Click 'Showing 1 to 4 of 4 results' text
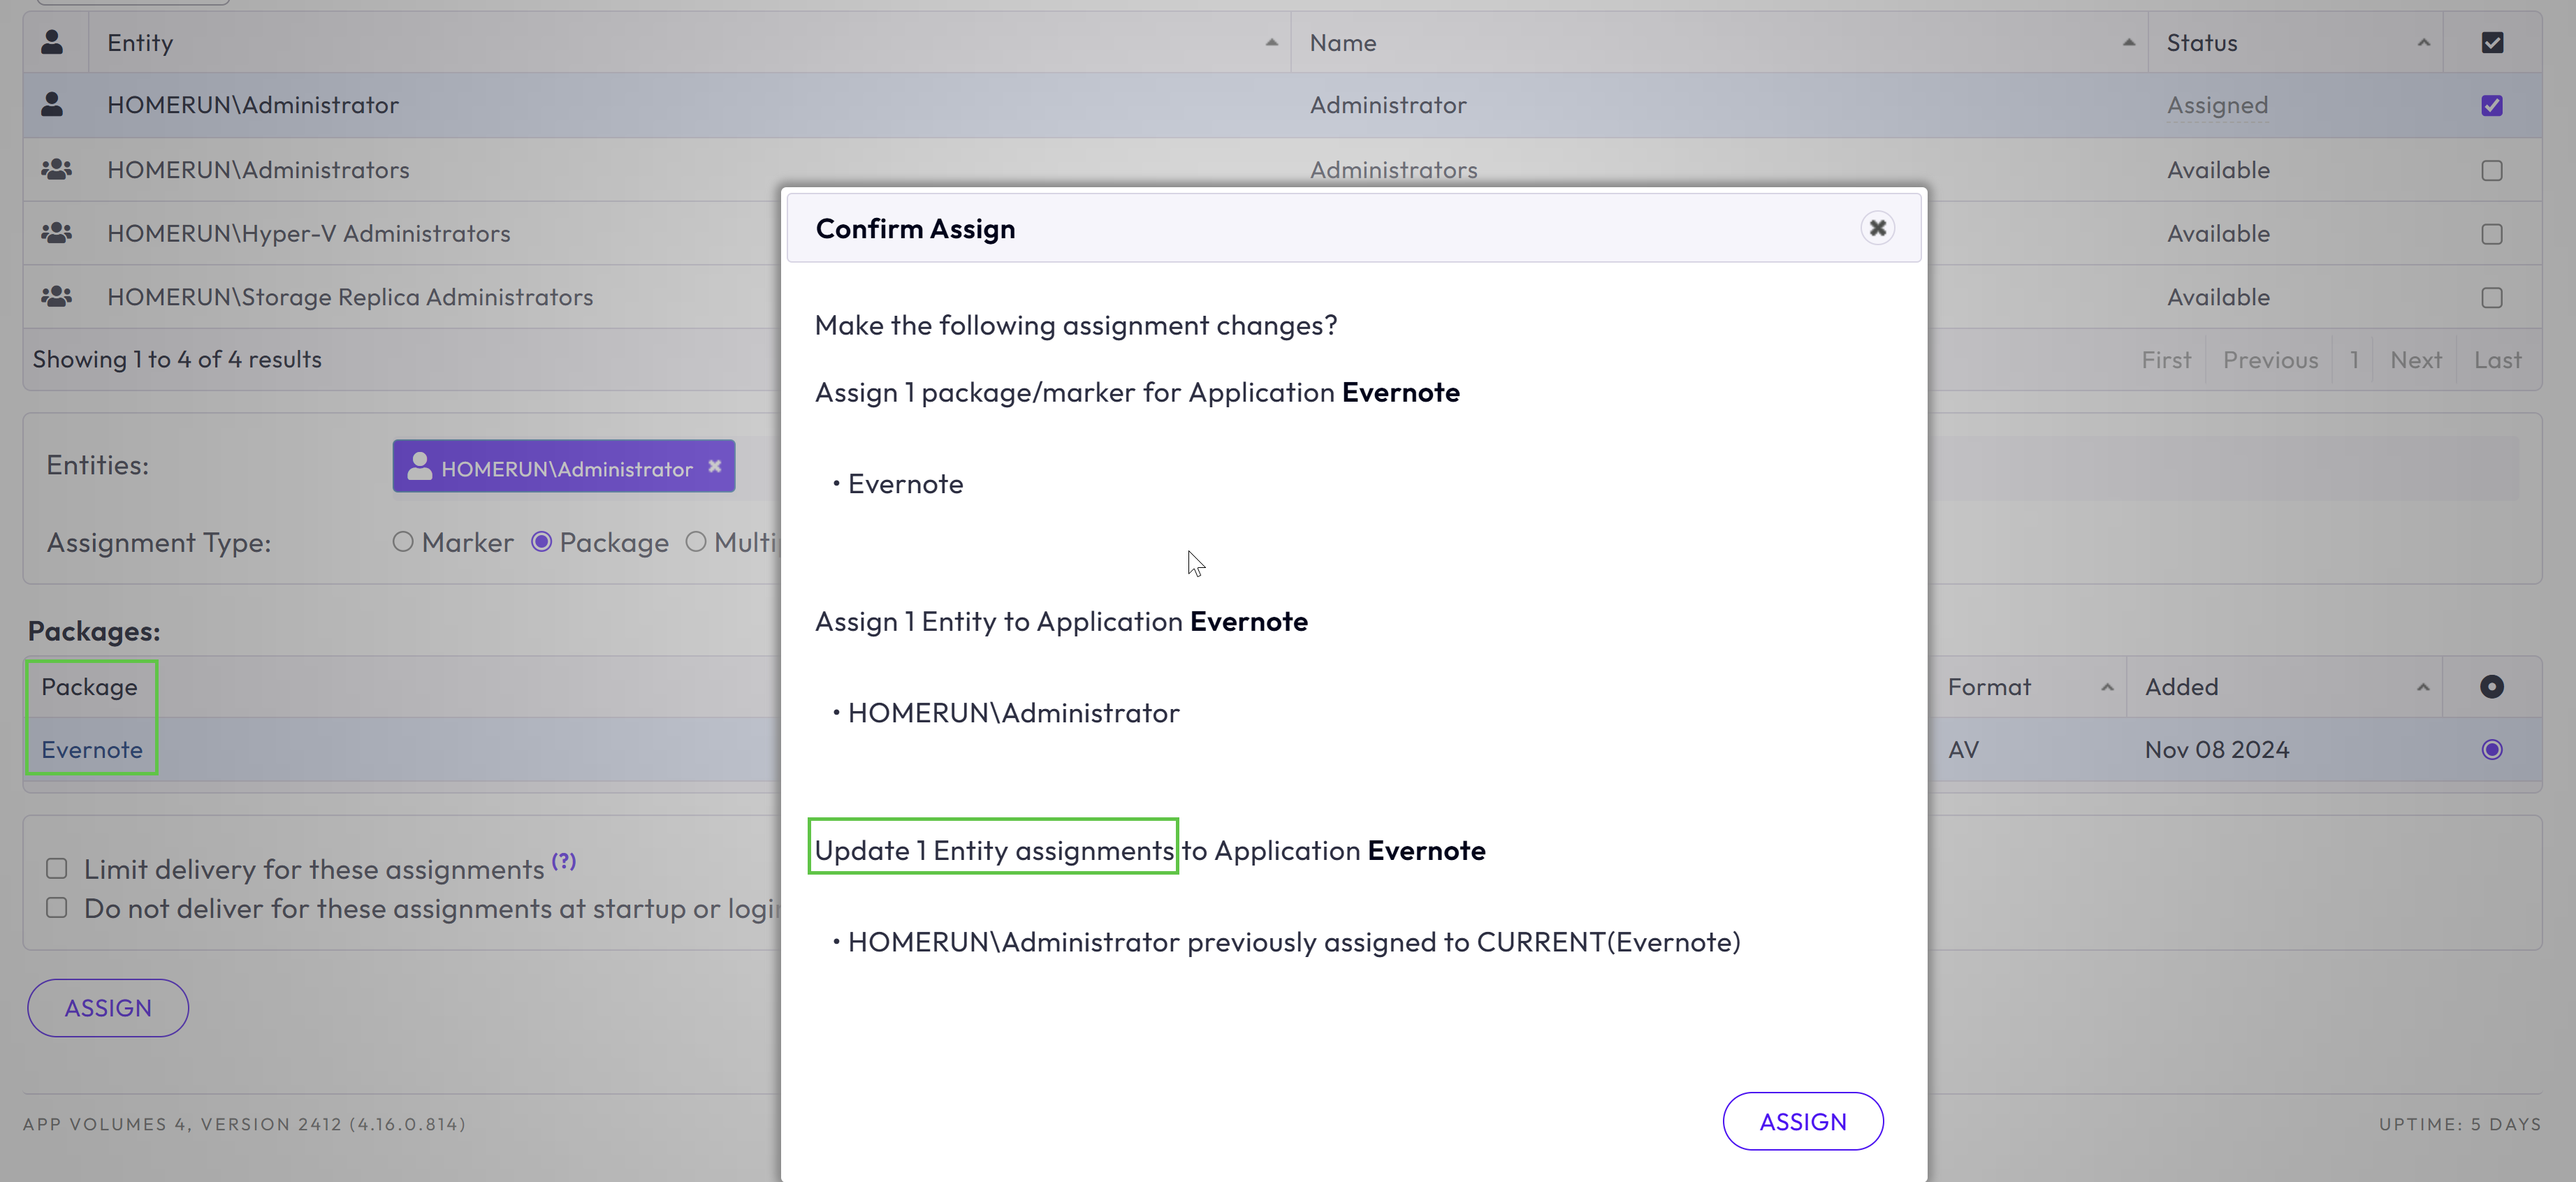This screenshot has height=1182, width=2576. pos(177,359)
